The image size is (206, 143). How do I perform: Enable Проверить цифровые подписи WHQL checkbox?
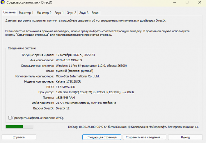point(10,118)
